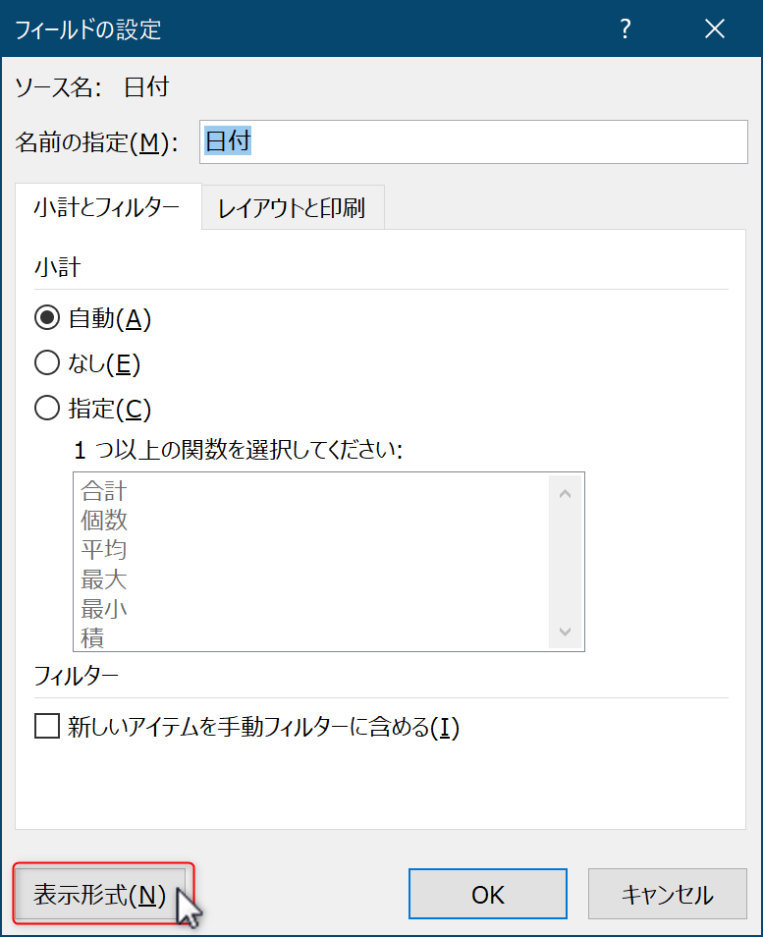Select 積 in the function list
Image resolution: width=763 pixels, height=937 pixels.
(x=92, y=637)
